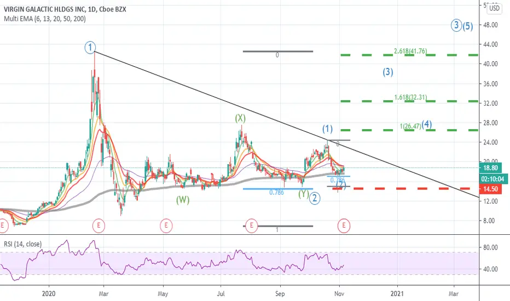Select the earnings E marker near the gray 1 line
The height and width of the screenshot is (301, 510).
pyautogui.click(x=251, y=226)
